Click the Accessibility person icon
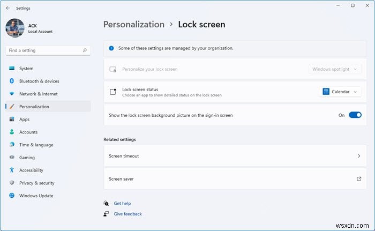Screen dimensions: 375x231 pyautogui.click(x=11, y=170)
